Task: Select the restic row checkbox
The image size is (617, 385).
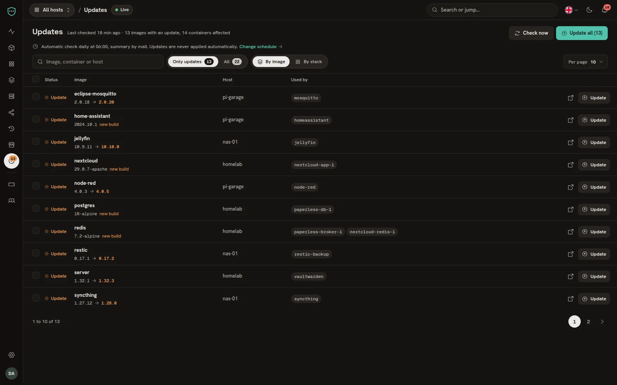Action: (36, 253)
